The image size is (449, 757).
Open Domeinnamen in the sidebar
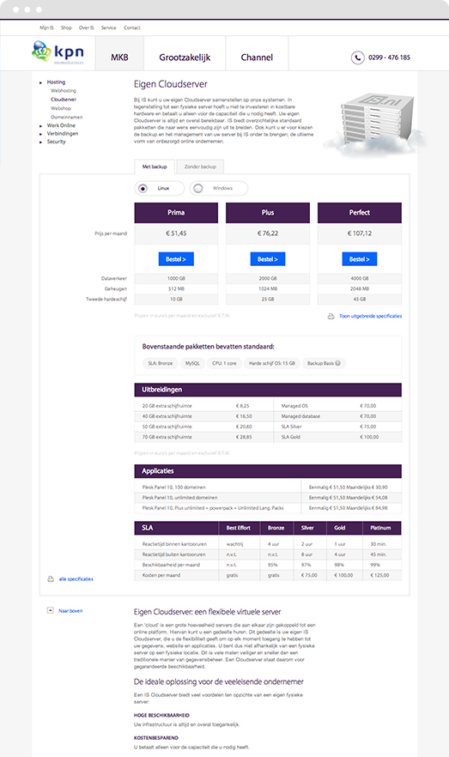(67, 118)
